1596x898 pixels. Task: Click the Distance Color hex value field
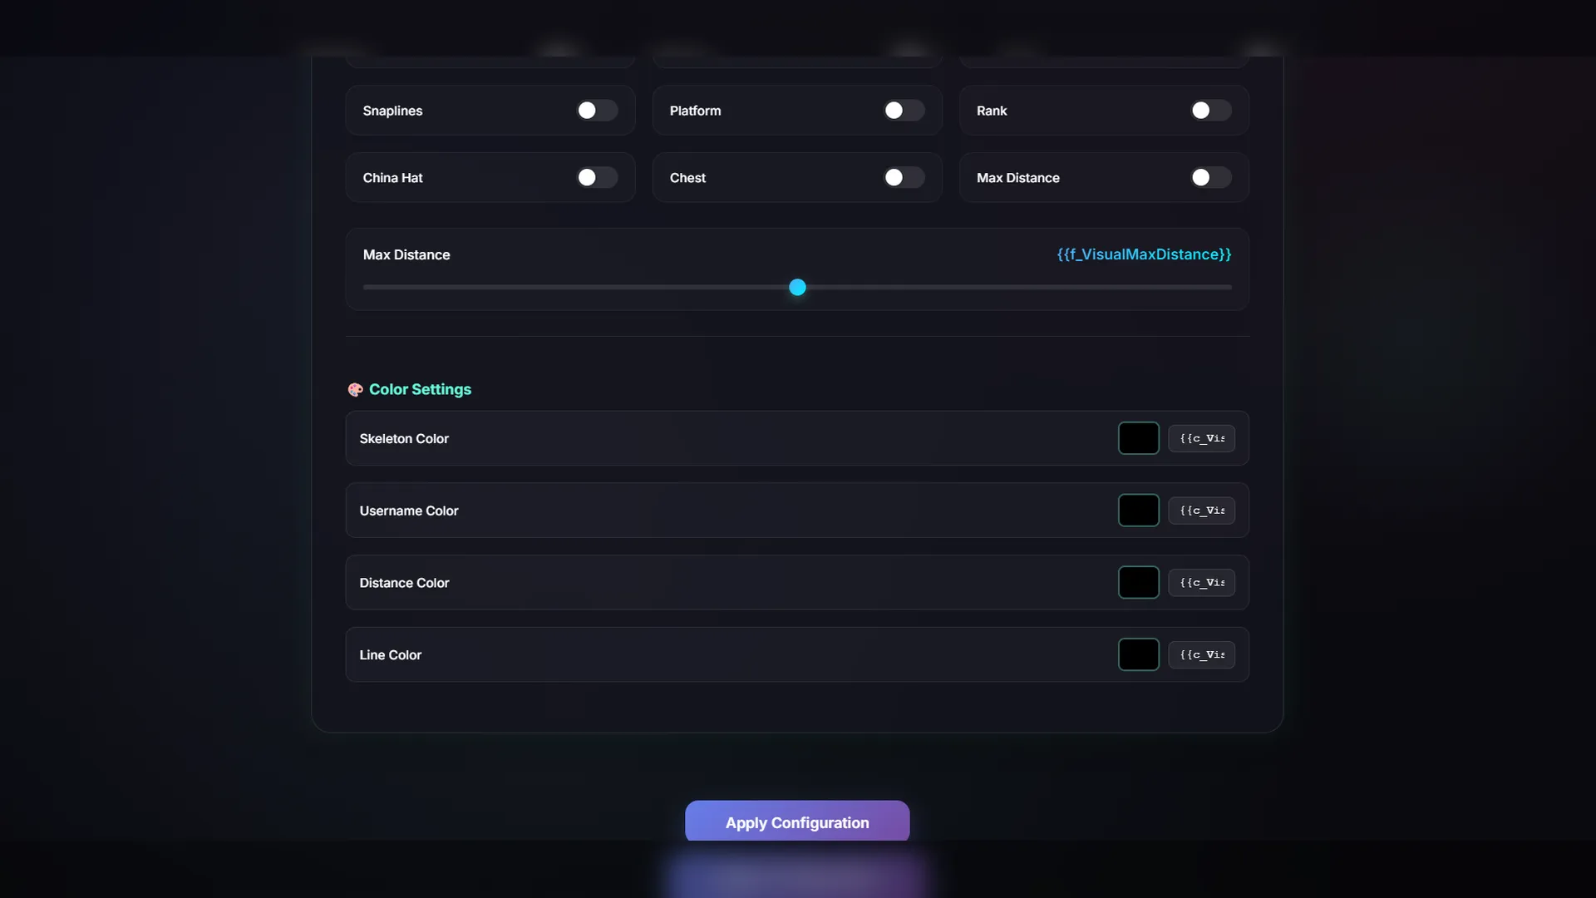click(1201, 583)
